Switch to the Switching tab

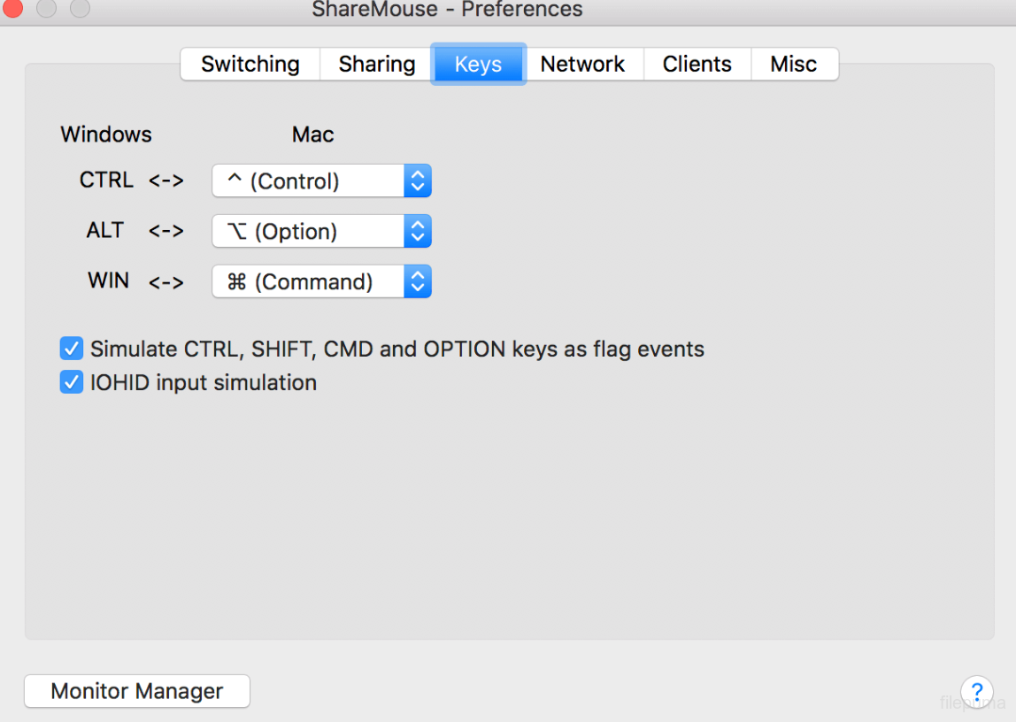tap(250, 64)
